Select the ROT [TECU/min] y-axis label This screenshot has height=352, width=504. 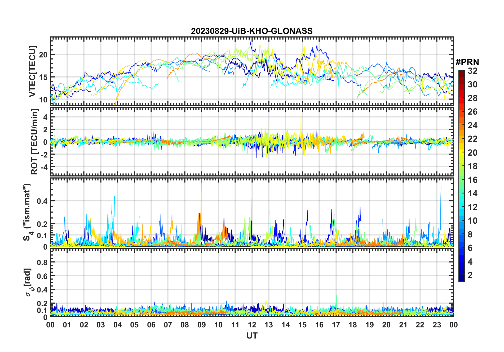[34, 142]
